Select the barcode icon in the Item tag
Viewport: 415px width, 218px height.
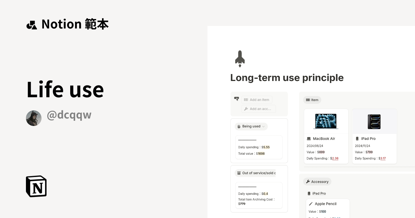(308, 100)
